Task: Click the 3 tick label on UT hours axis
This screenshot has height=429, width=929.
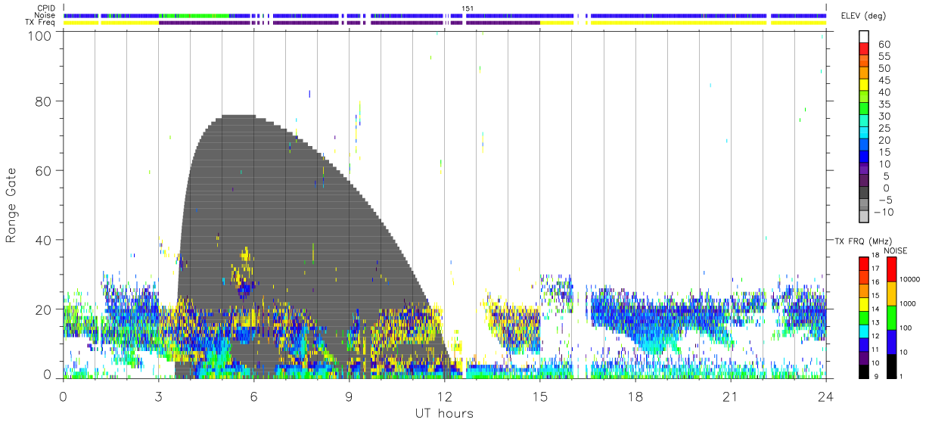Action: [x=158, y=396]
